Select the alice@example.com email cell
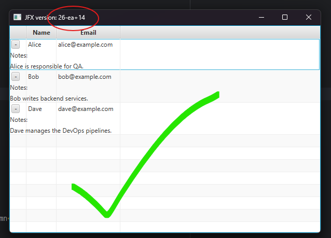The height and width of the screenshot is (238, 331). [86, 45]
